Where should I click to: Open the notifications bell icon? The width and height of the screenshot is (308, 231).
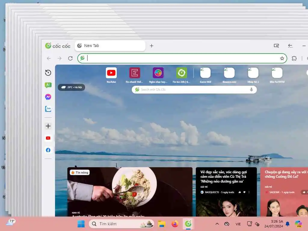(x=288, y=224)
